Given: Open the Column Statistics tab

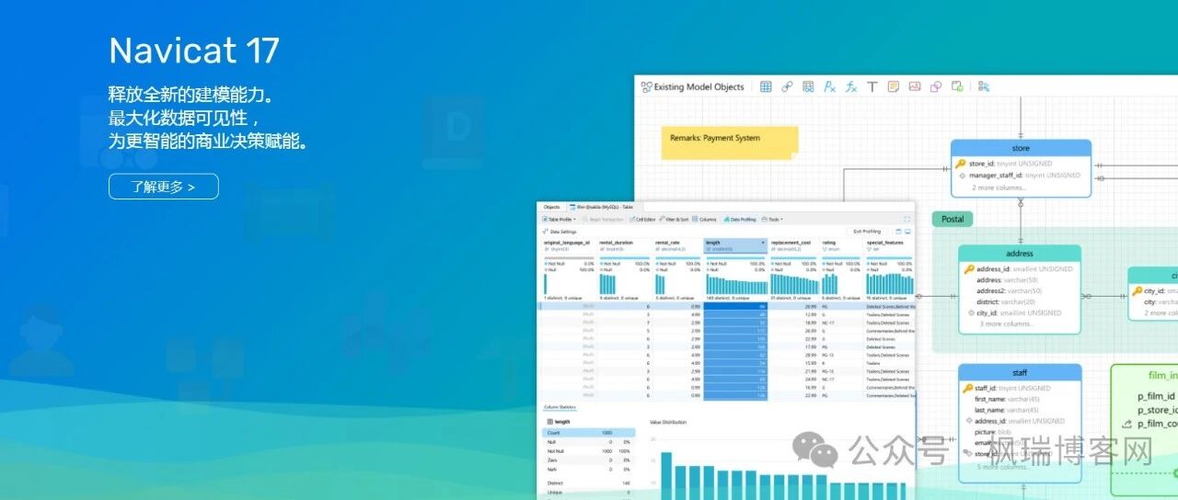Looking at the screenshot, I should [x=560, y=406].
